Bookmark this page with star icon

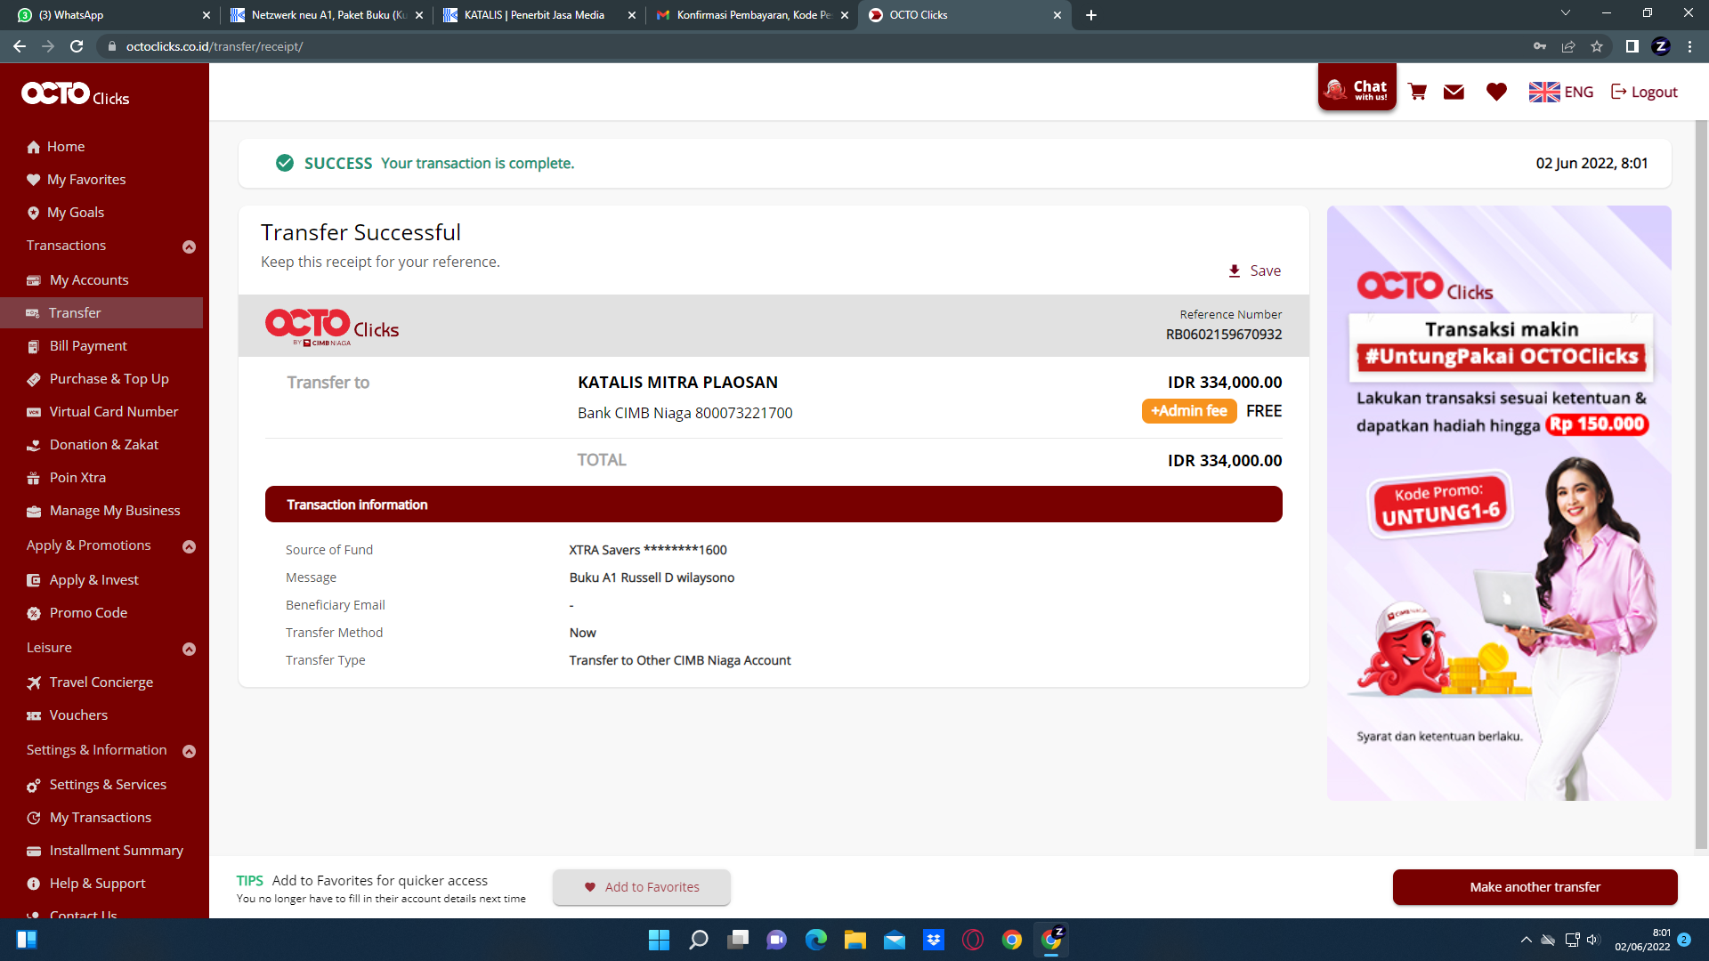1597,46
